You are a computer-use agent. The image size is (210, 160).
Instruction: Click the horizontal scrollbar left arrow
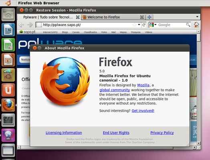(x=19, y=147)
